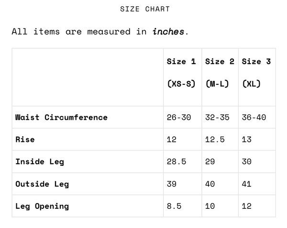This screenshot has width=287, height=228.
Task: Click the SIZE CHART heading
Action: [145, 9]
